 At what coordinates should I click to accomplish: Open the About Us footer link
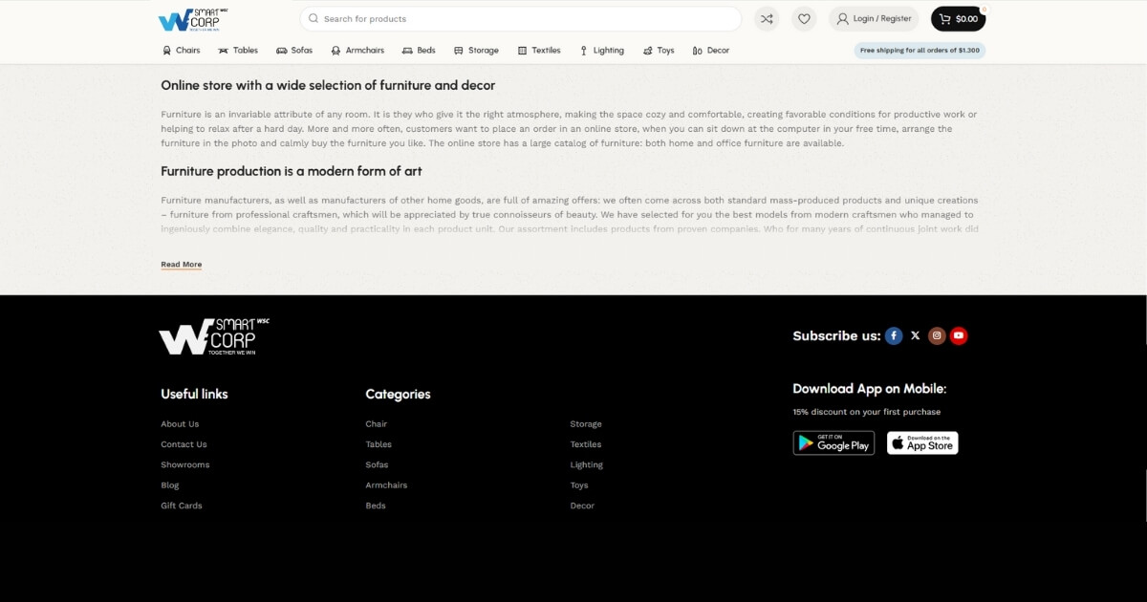(x=180, y=424)
